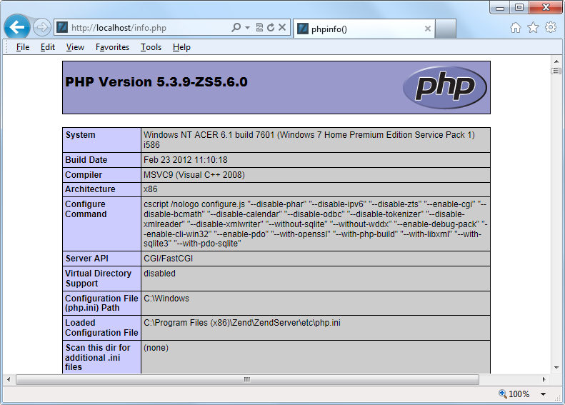Open Favorites star icon

(533, 27)
